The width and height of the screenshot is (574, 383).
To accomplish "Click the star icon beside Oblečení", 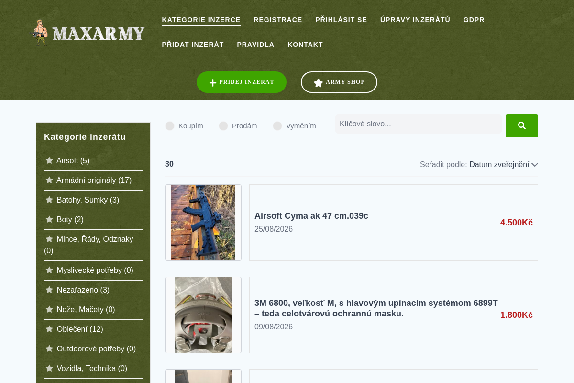I will (x=49, y=329).
